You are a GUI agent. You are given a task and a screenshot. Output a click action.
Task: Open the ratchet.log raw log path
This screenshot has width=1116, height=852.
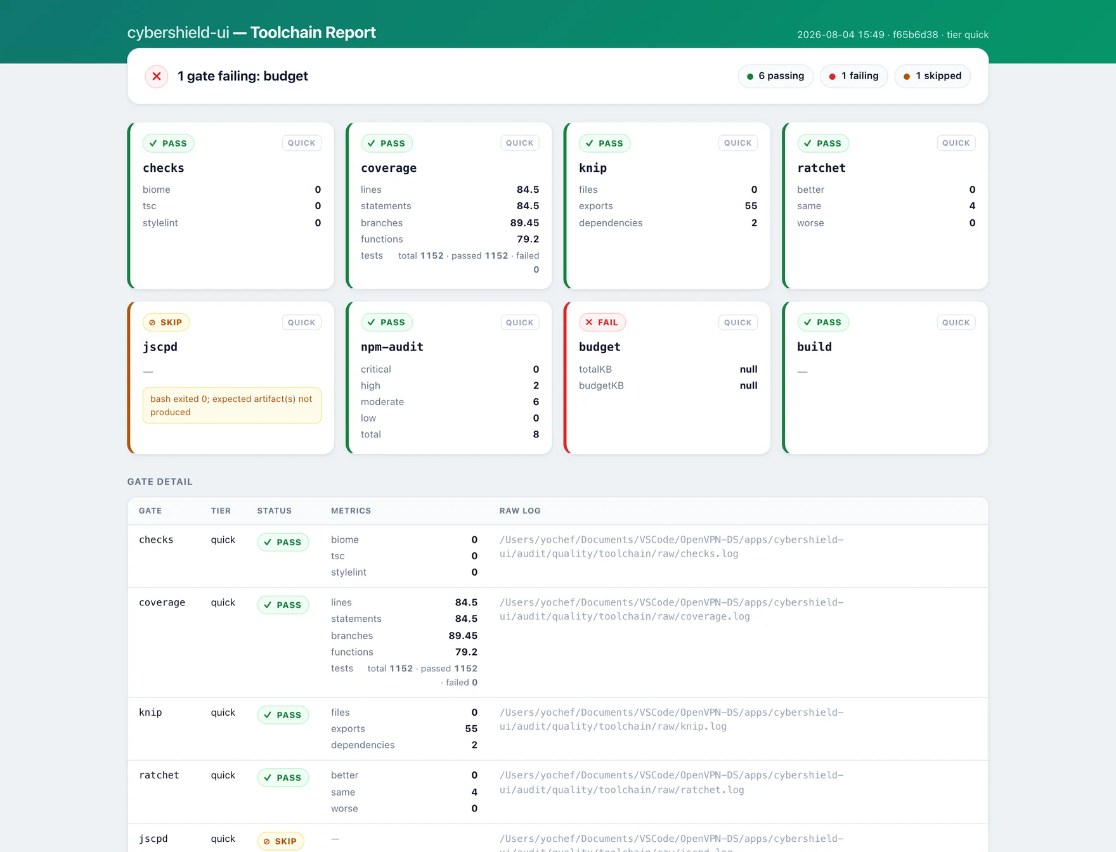[672, 782]
